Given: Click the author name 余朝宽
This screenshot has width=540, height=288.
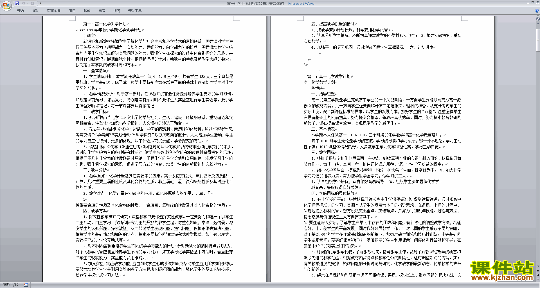Looking at the screenshot, I should click(89, 36).
